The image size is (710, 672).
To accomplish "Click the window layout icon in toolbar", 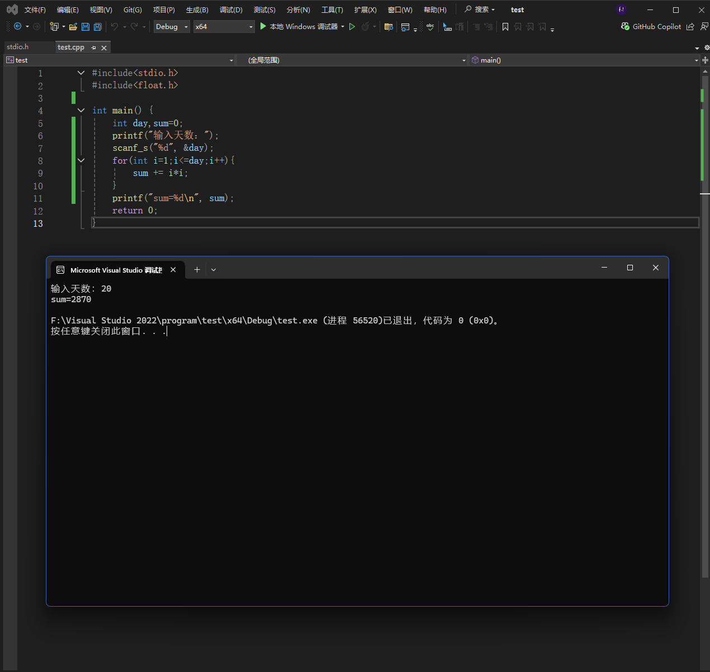I will click(x=405, y=26).
